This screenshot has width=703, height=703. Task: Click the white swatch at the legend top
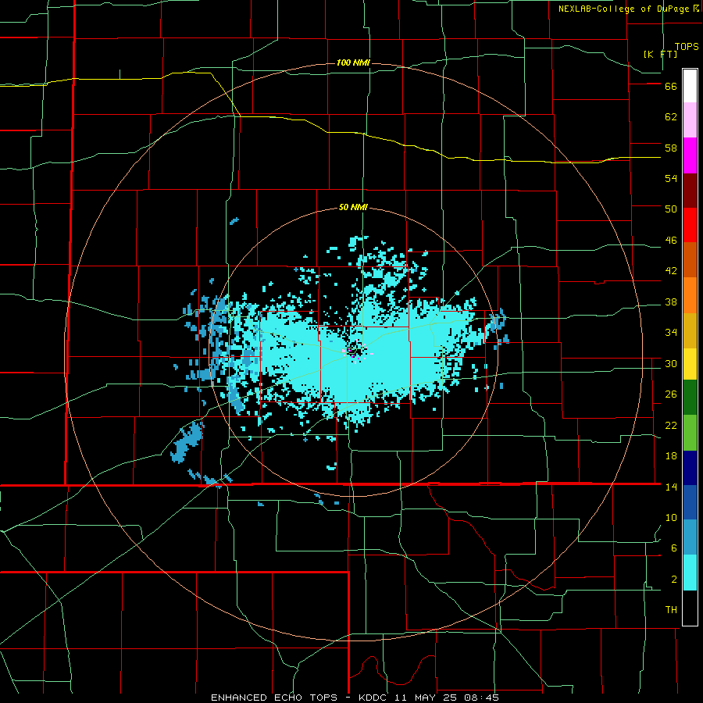point(690,86)
